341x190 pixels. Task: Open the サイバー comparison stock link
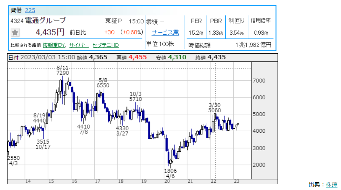point(79,45)
